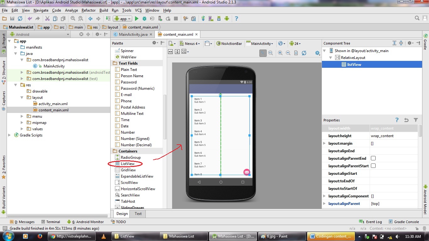Open the Gradle Console tool window

(x=404, y=222)
